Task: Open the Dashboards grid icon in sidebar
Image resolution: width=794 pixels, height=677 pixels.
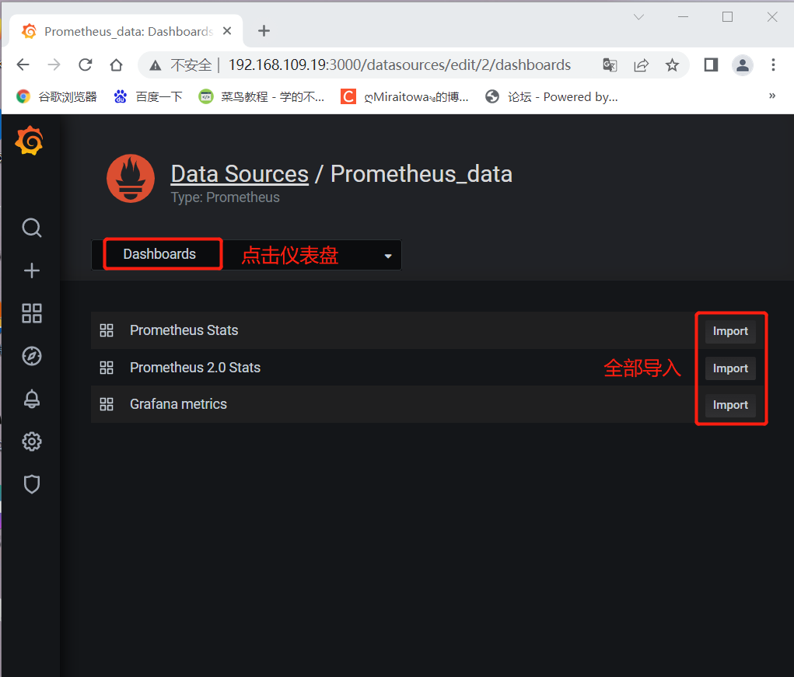Action: 32,313
